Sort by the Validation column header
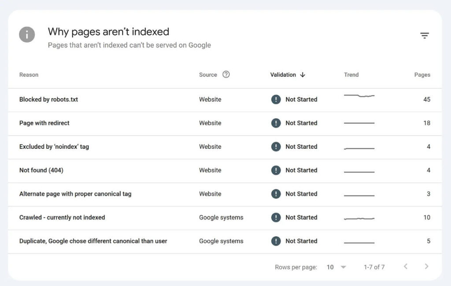451x286 pixels. point(283,75)
